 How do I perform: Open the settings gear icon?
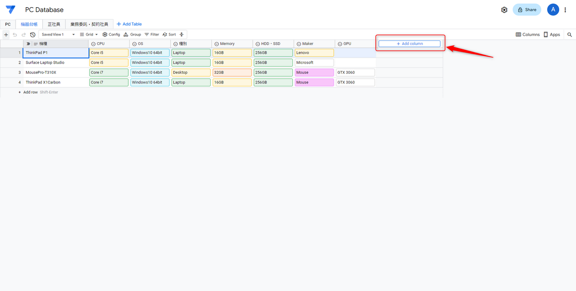[504, 10]
